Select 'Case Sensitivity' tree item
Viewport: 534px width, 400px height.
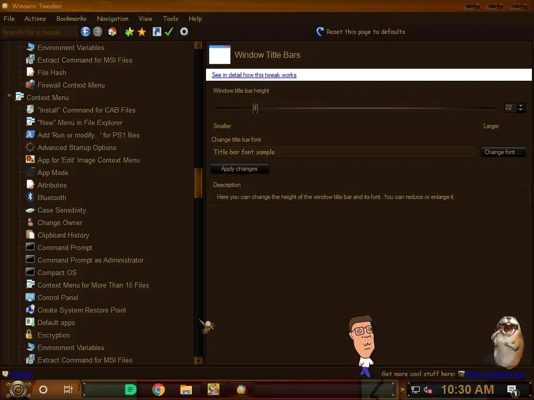pos(62,210)
